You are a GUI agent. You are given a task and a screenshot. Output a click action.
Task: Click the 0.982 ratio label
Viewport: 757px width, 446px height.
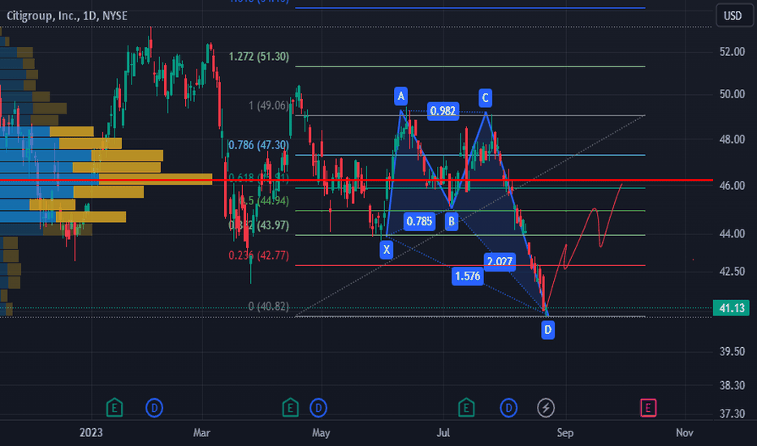443,111
